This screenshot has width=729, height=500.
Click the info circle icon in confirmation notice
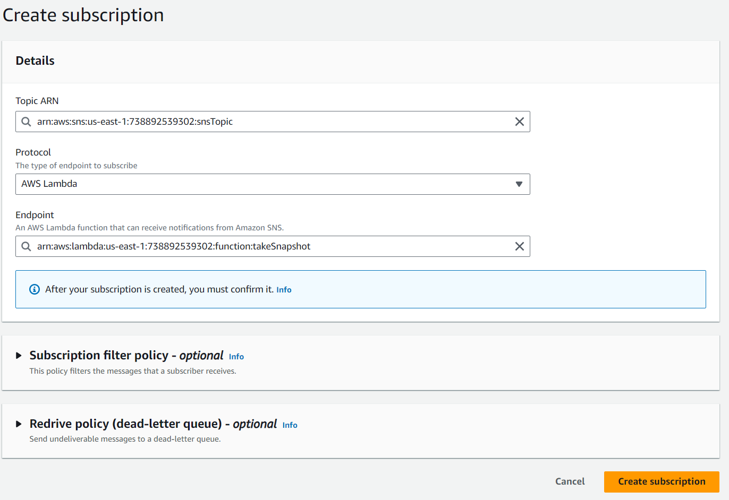pos(35,289)
